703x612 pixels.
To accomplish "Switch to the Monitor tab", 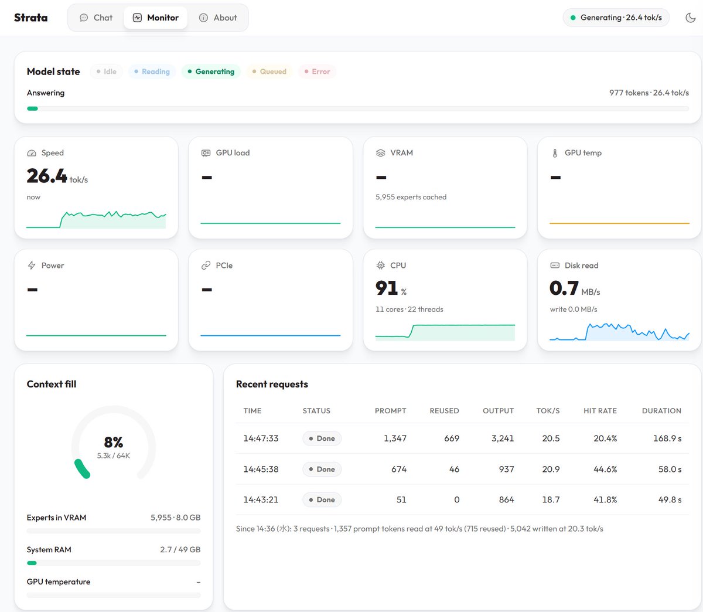I will pos(156,18).
